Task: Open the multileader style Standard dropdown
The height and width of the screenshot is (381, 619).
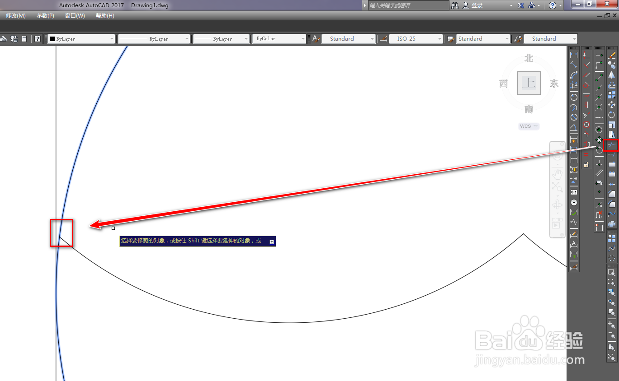Action: [x=551, y=39]
